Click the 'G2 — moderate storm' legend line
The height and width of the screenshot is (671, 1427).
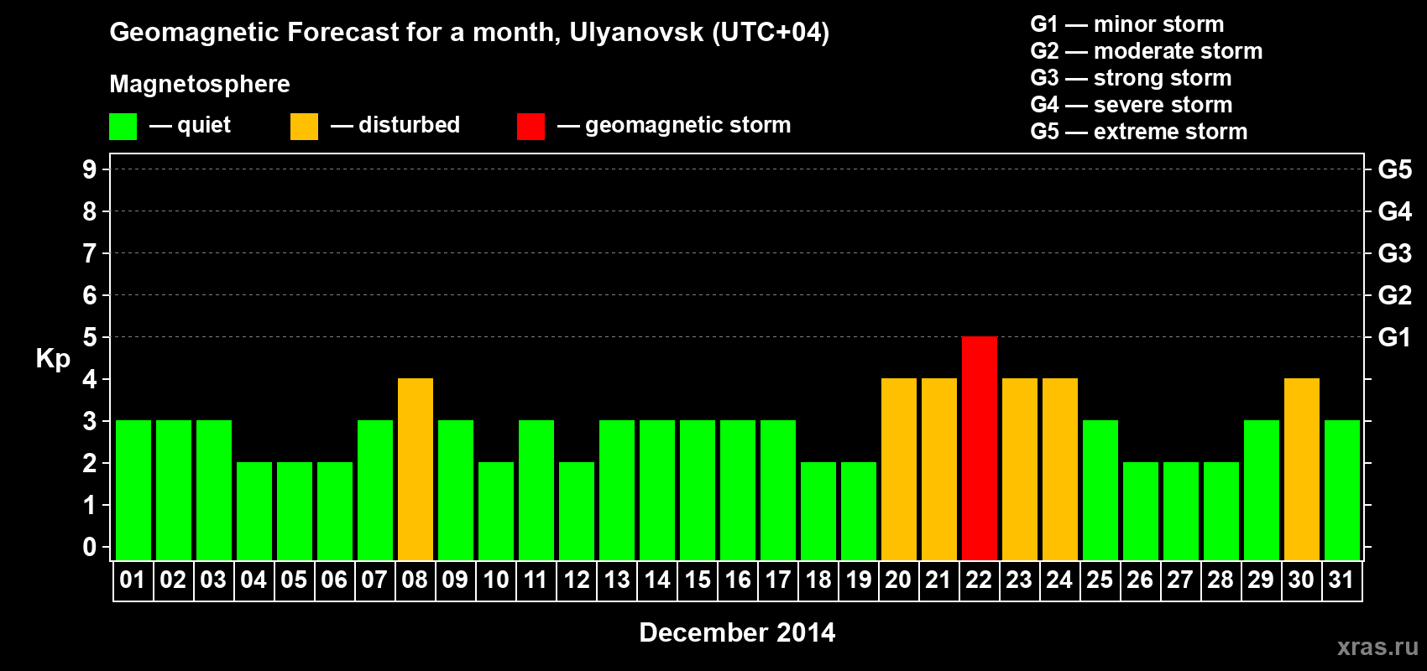click(1147, 51)
